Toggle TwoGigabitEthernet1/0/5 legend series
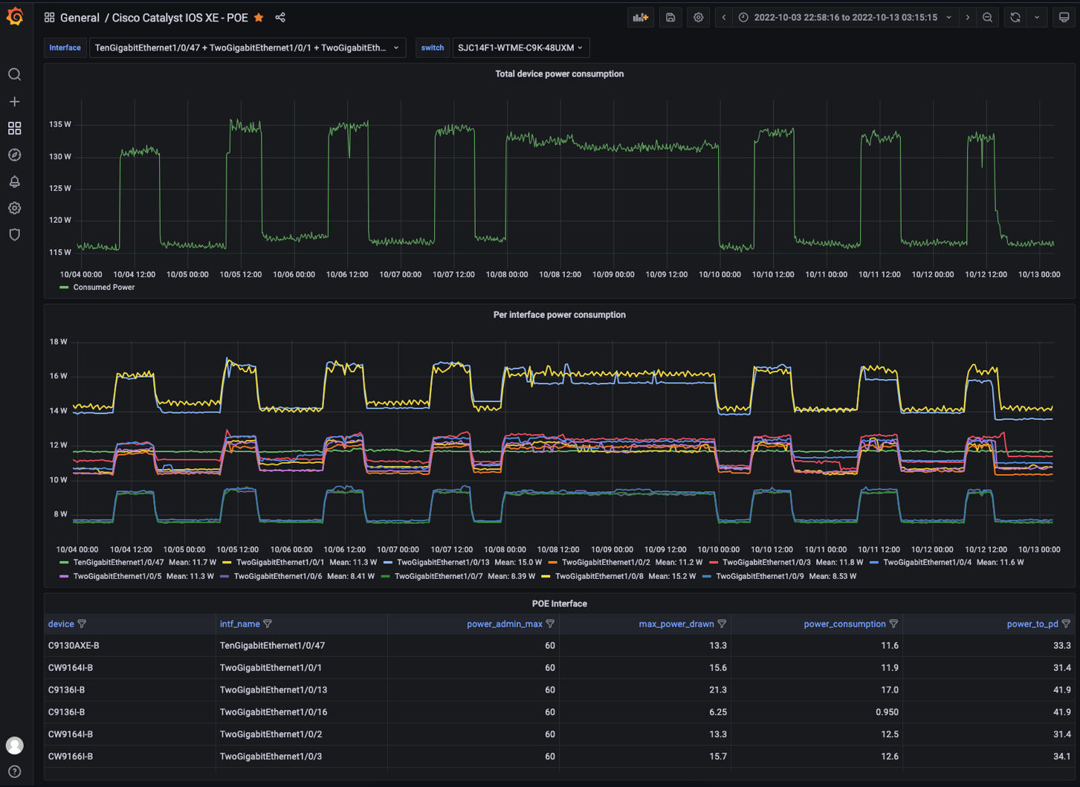1080x787 pixels. (x=117, y=576)
